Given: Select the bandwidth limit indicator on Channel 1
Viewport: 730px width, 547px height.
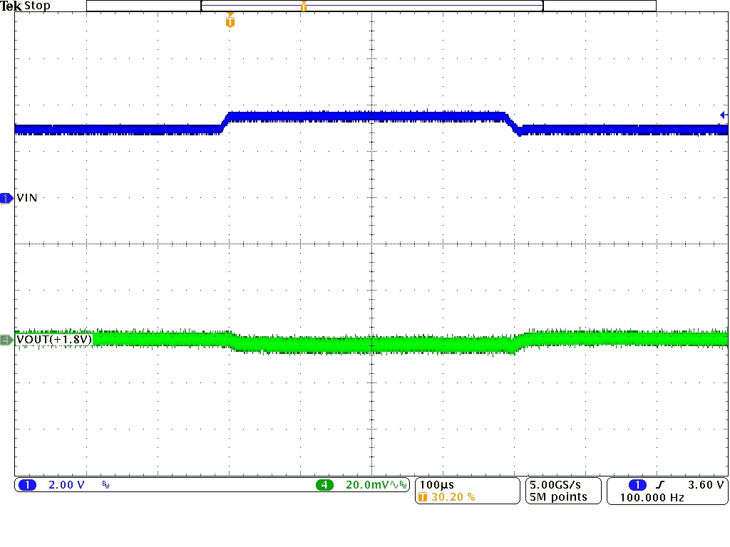Looking at the screenshot, I should click(x=105, y=485).
